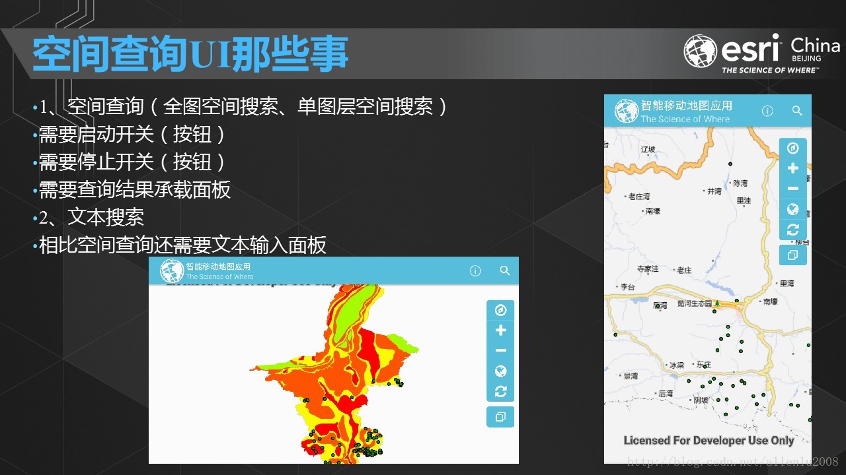Viewport: 846px width, 475px height.
Task: Click the map label 老庄
Action: pyautogui.click(x=684, y=270)
